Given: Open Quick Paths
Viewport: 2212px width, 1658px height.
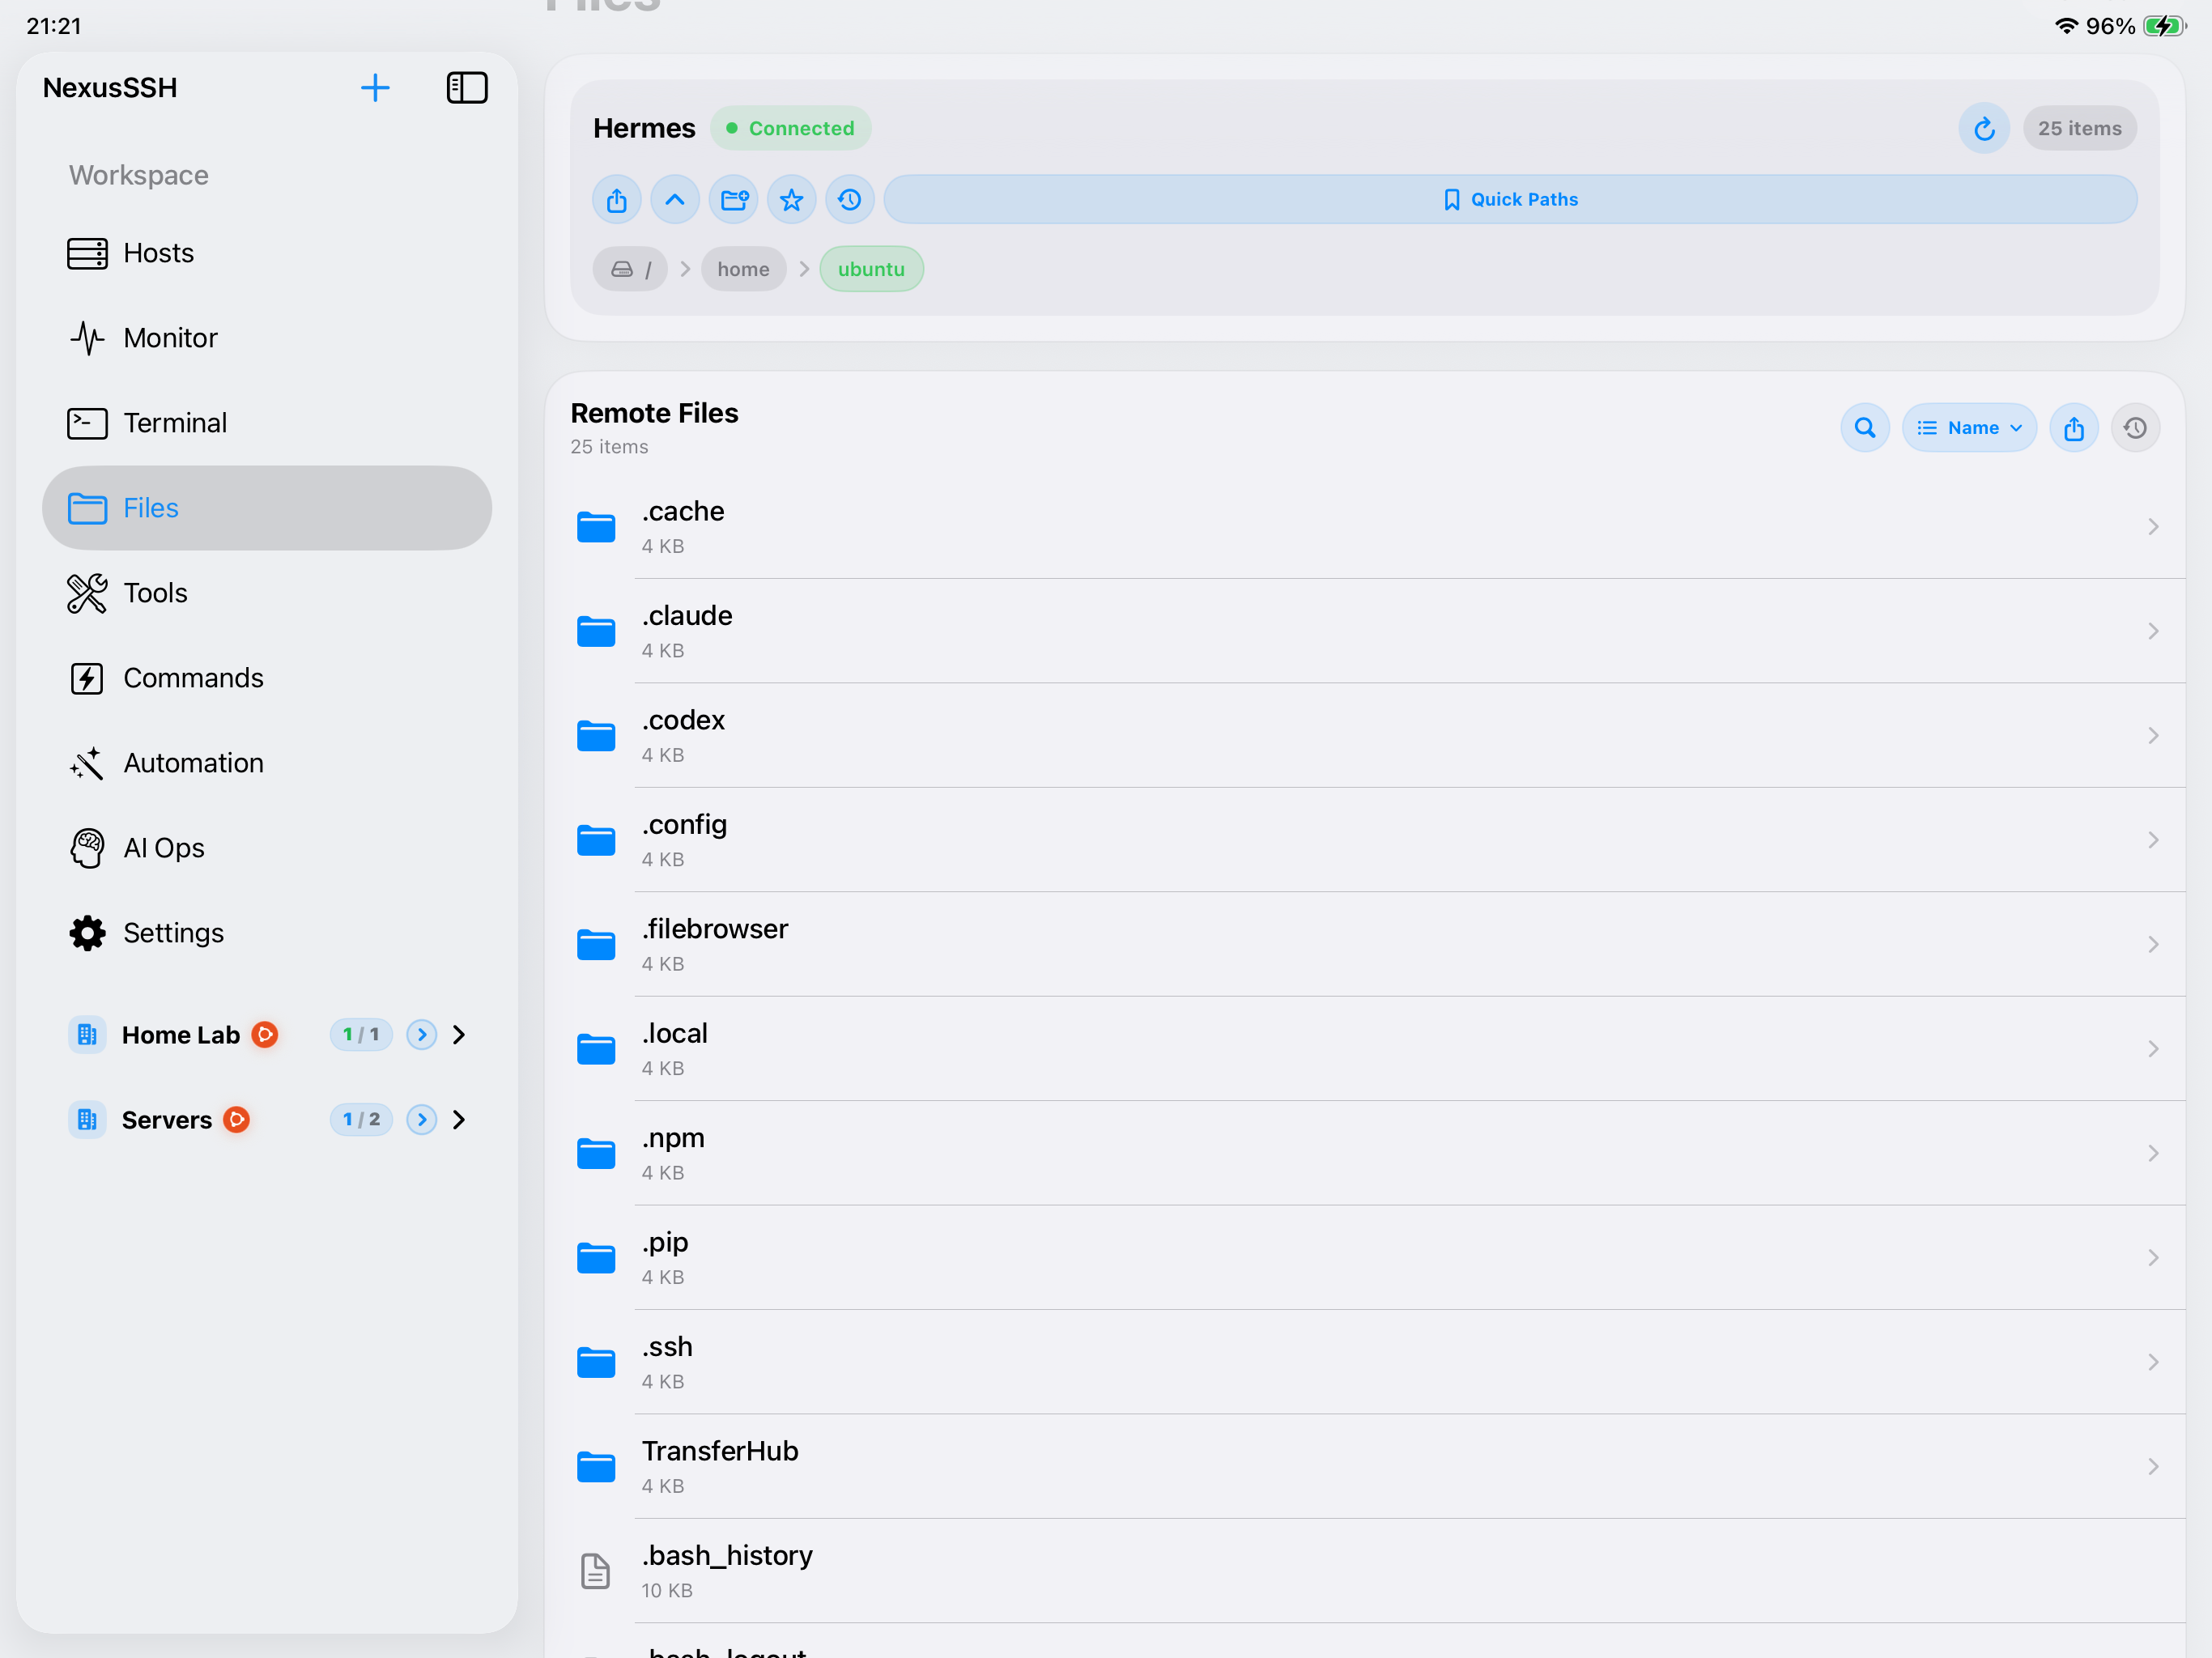Looking at the screenshot, I should click(x=1510, y=200).
